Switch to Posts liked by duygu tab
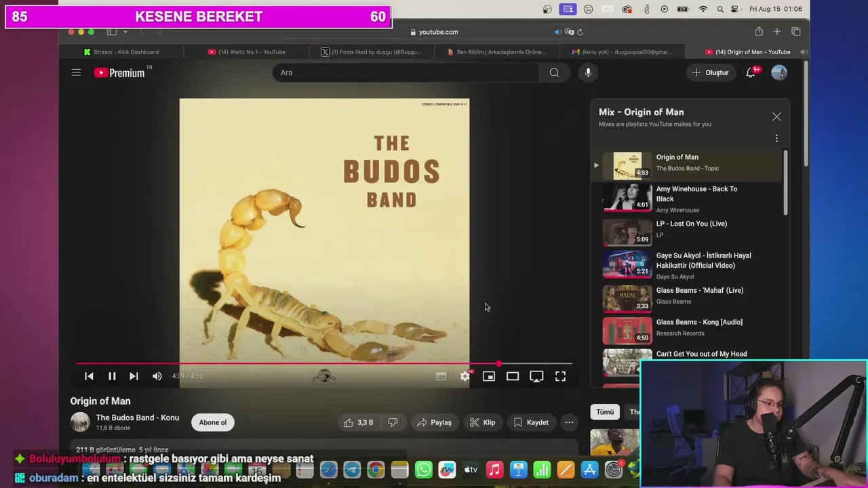The height and width of the screenshot is (488, 868). tap(372, 52)
